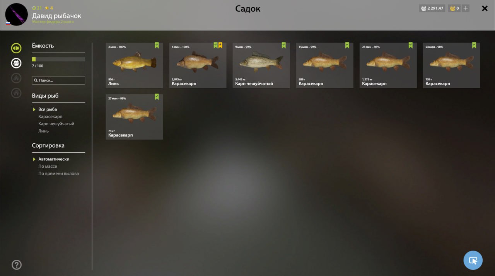Click the dimmed house sidebar icon
The height and width of the screenshot is (276, 495).
point(16,93)
